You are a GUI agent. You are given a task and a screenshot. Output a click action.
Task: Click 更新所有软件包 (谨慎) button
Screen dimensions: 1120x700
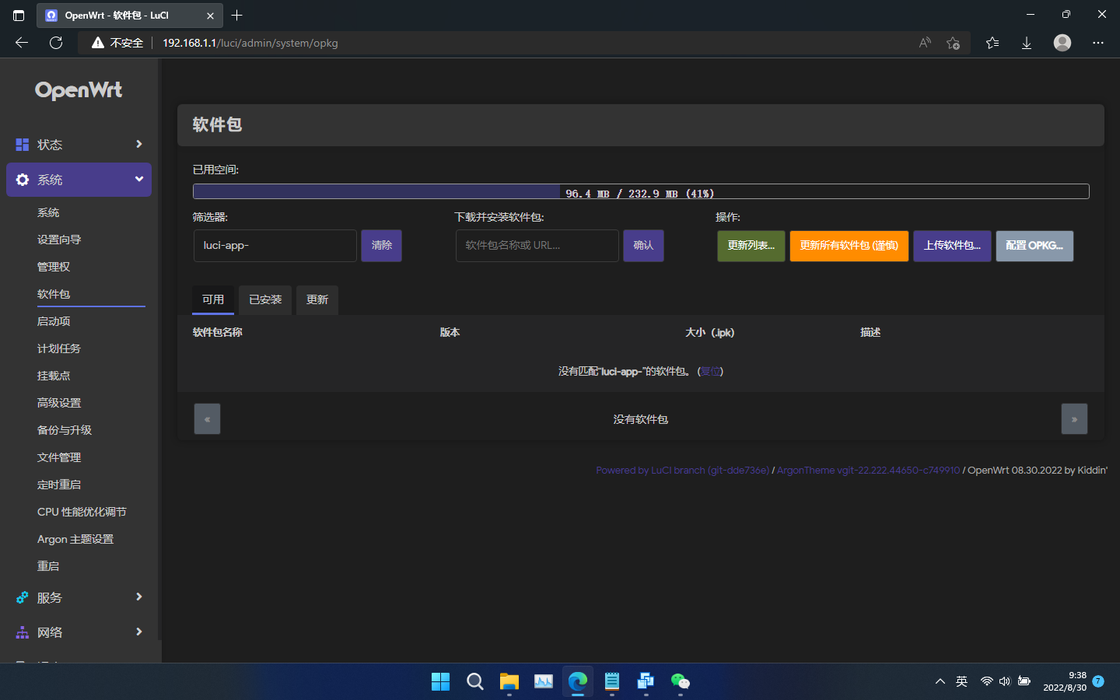tap(849, 246)
